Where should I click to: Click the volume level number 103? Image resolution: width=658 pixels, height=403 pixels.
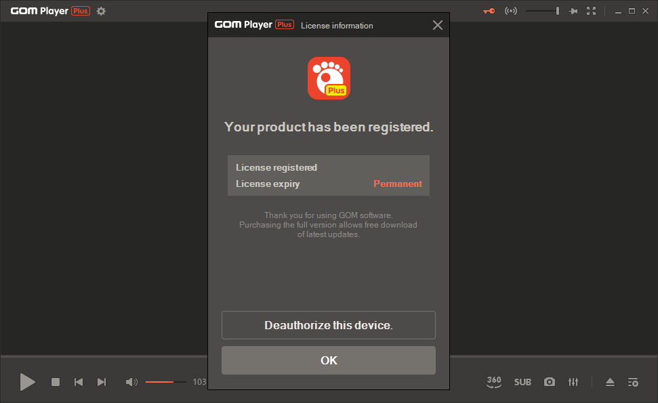pos(199,382)
